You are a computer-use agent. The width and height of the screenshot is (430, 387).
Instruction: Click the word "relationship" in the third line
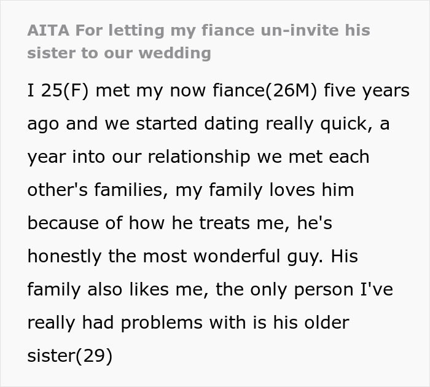coord(199,157)
